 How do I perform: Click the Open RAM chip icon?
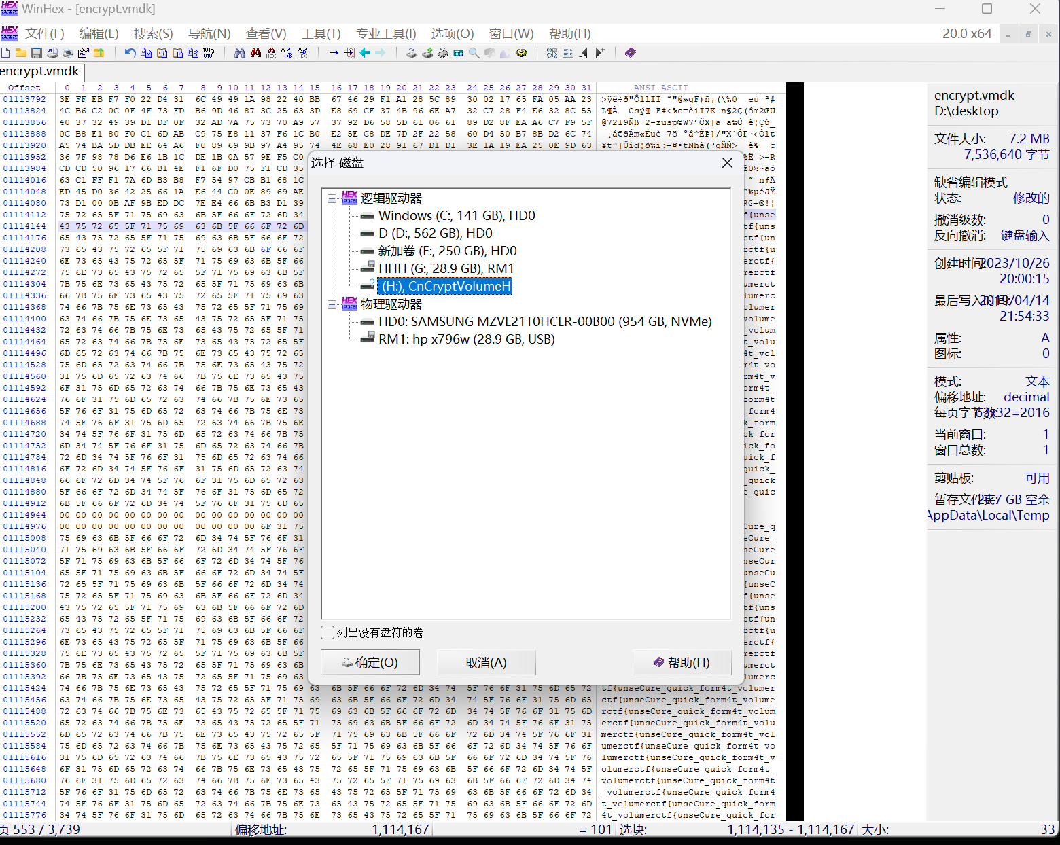coord(443,52)
